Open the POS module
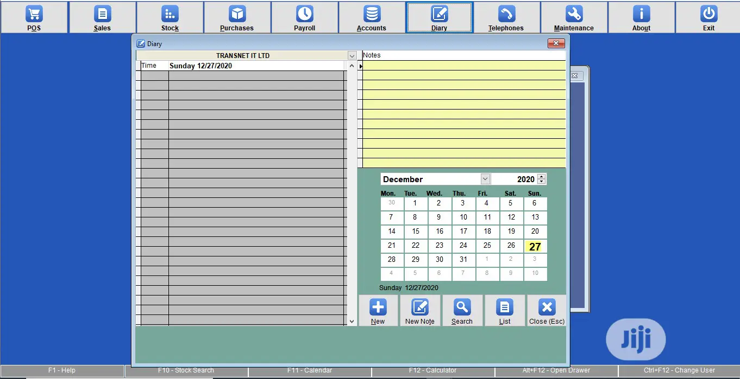 pos(34,17)
